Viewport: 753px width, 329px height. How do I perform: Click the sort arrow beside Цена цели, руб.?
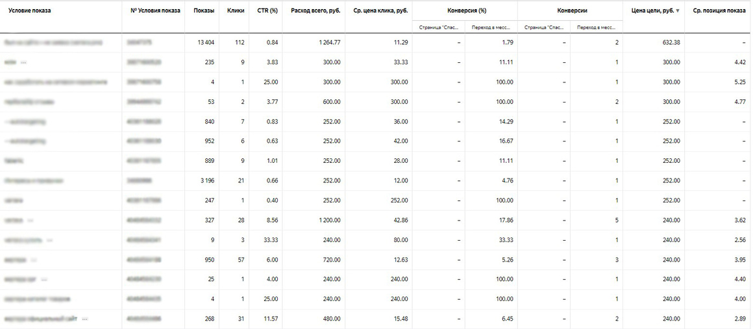point(678,11)
